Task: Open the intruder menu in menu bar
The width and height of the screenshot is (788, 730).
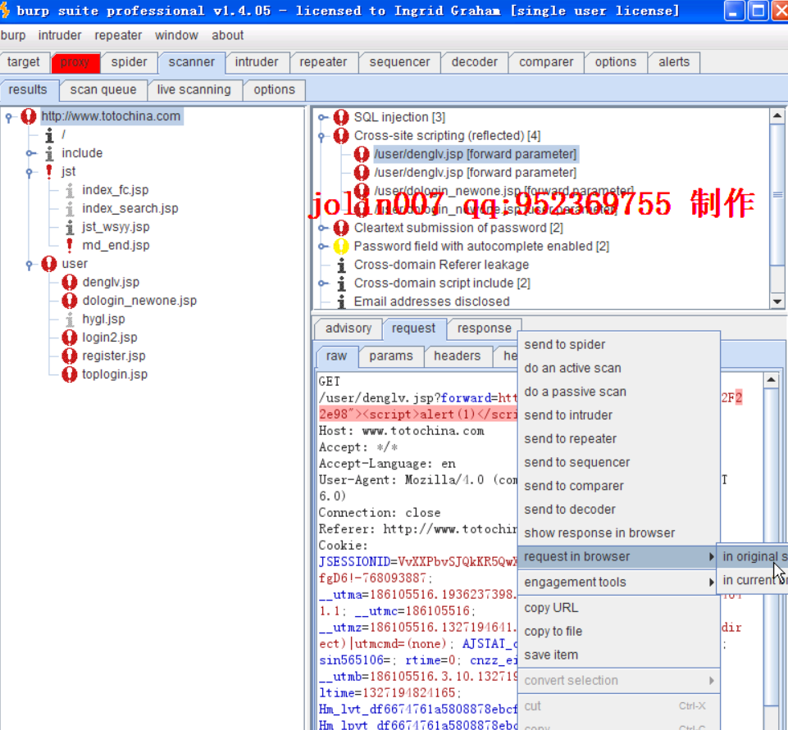Action: [x=60, y=36]
